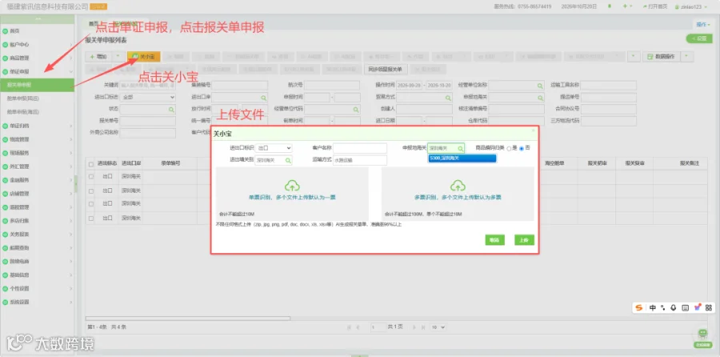Expand 现场服务 in the sidebar

pos(37,153)
